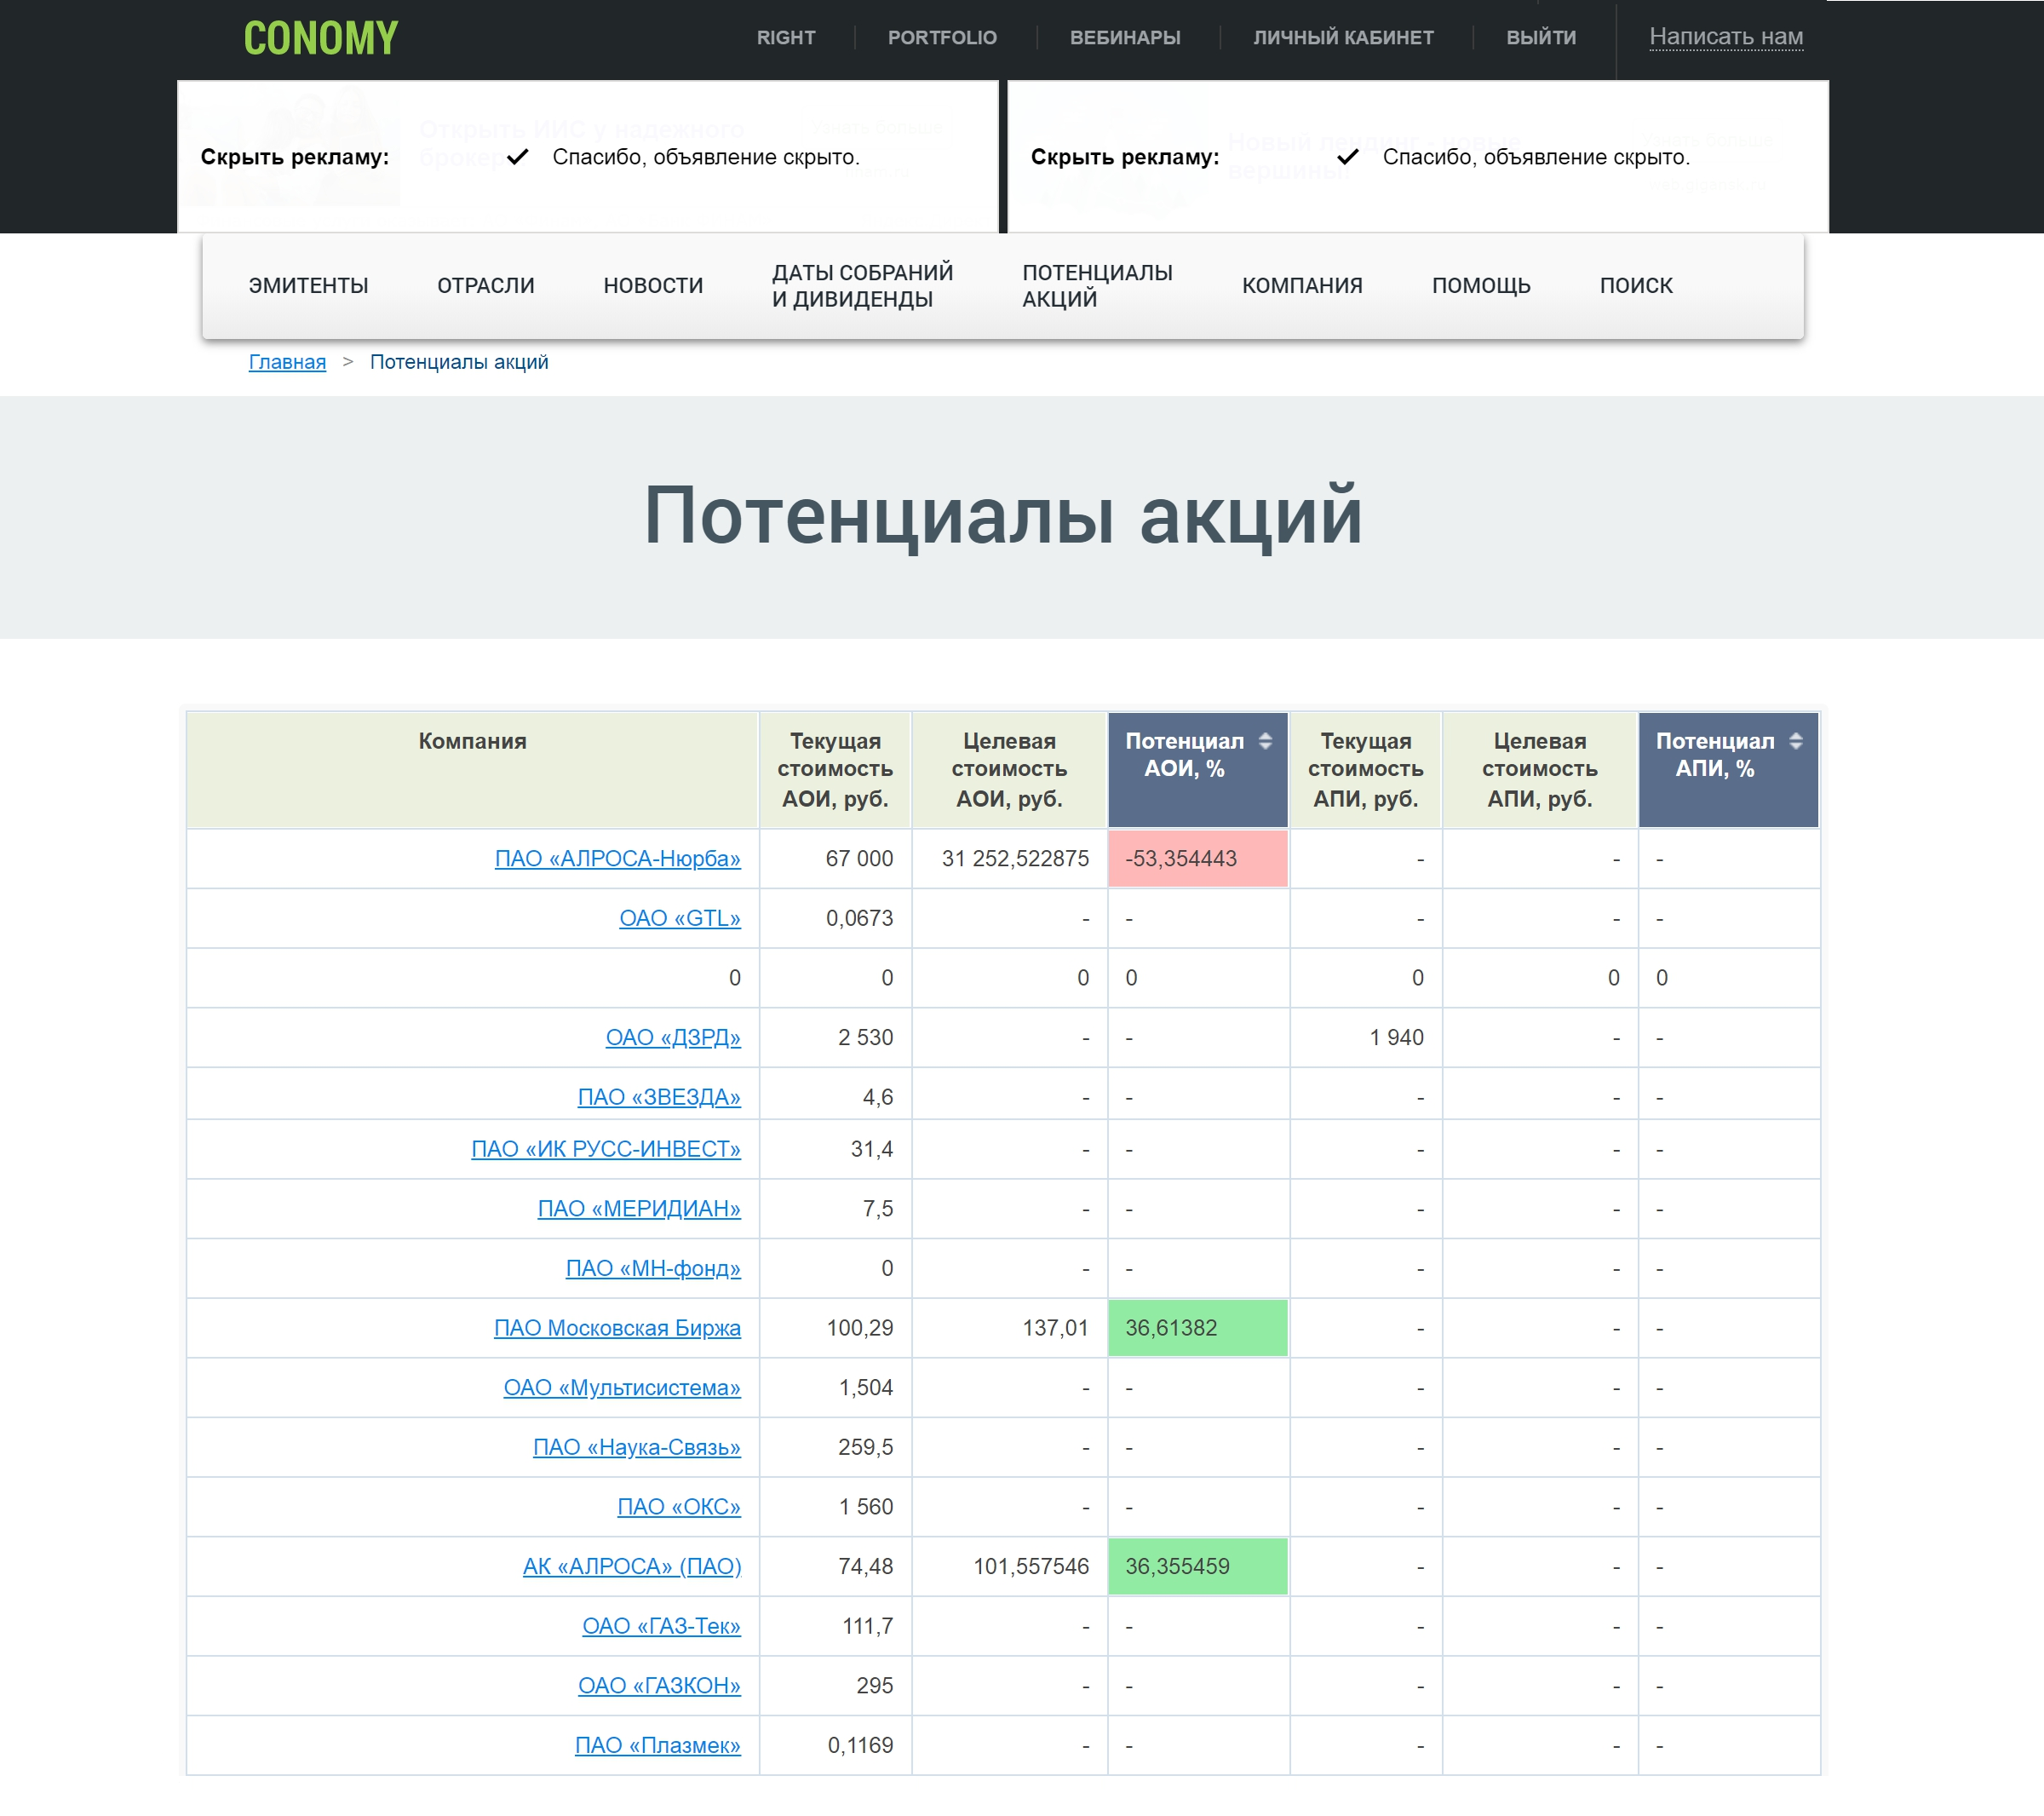Open the ОТРАСЛИ tab
2044x1816 pixels.
486,286
